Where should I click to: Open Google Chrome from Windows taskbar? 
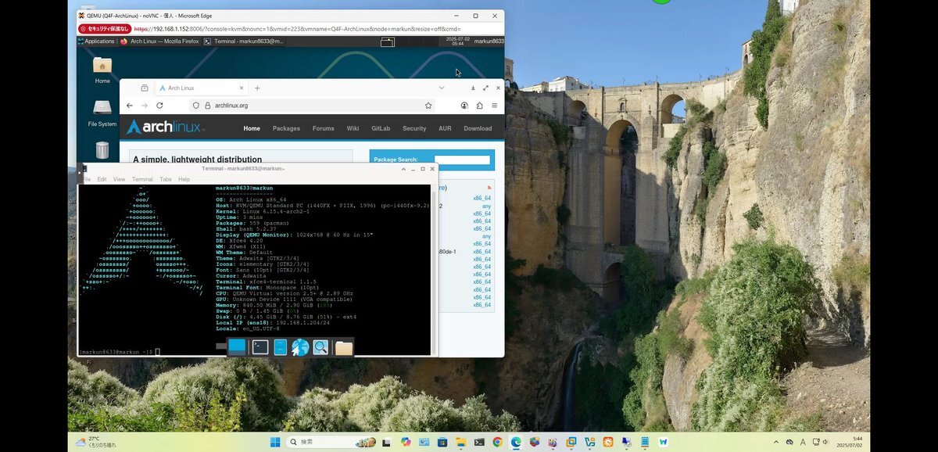pos(497,442)
